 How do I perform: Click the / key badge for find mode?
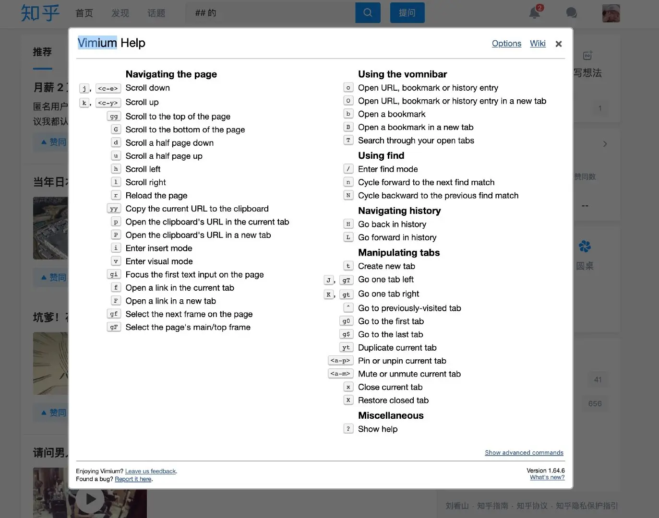click(x=348, y=169)
